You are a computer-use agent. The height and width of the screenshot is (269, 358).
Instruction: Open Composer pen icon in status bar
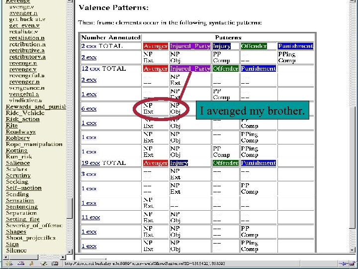[43, 264]
